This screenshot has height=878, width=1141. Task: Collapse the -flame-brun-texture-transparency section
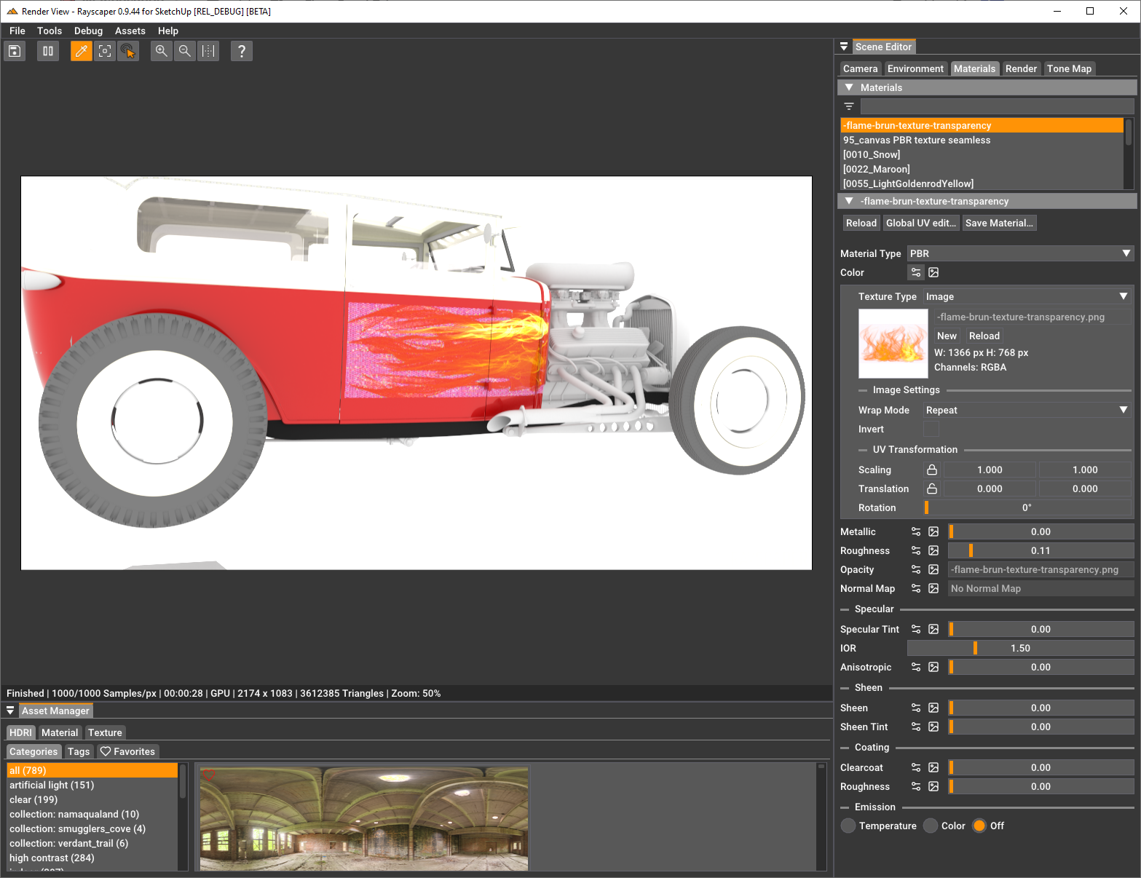point(849,201)
